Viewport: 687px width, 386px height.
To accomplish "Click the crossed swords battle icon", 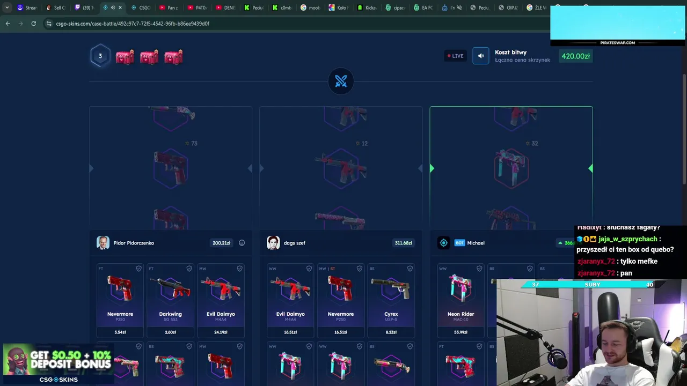I will click(x=341, y=81).
